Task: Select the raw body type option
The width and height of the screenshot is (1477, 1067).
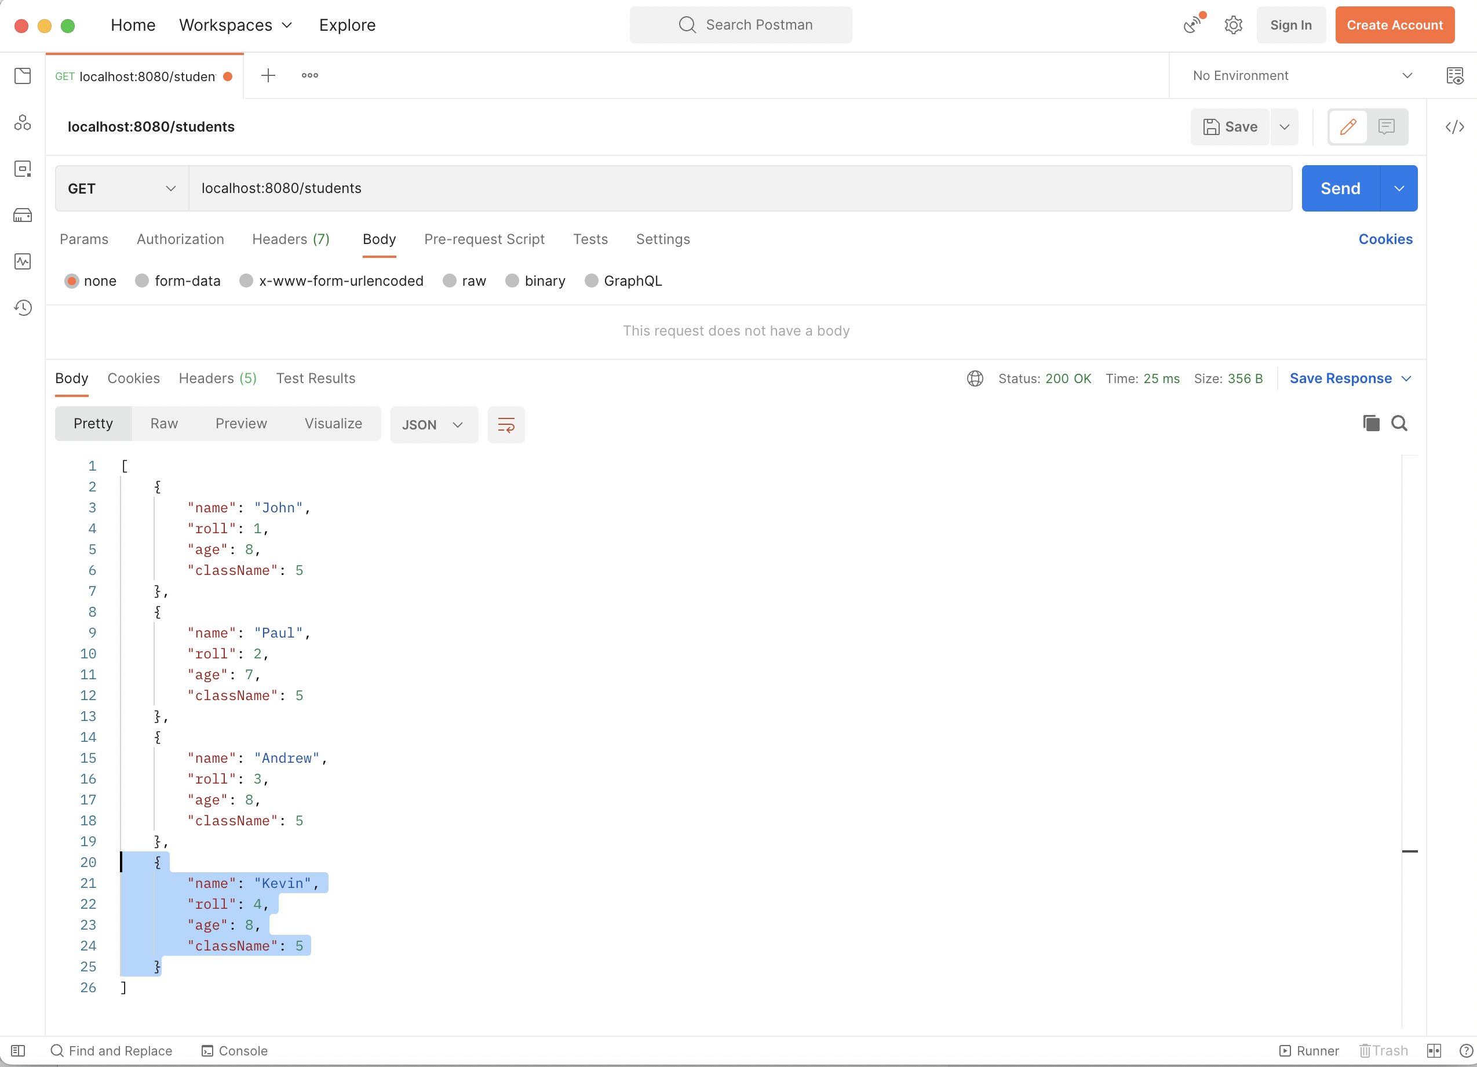Action: pyautogui.click(x=464, y=281)
